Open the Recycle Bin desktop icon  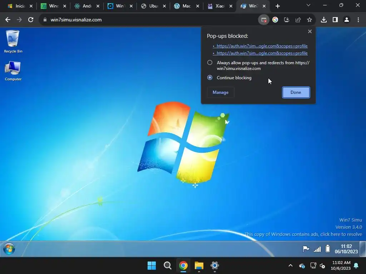tap(13, 41)
